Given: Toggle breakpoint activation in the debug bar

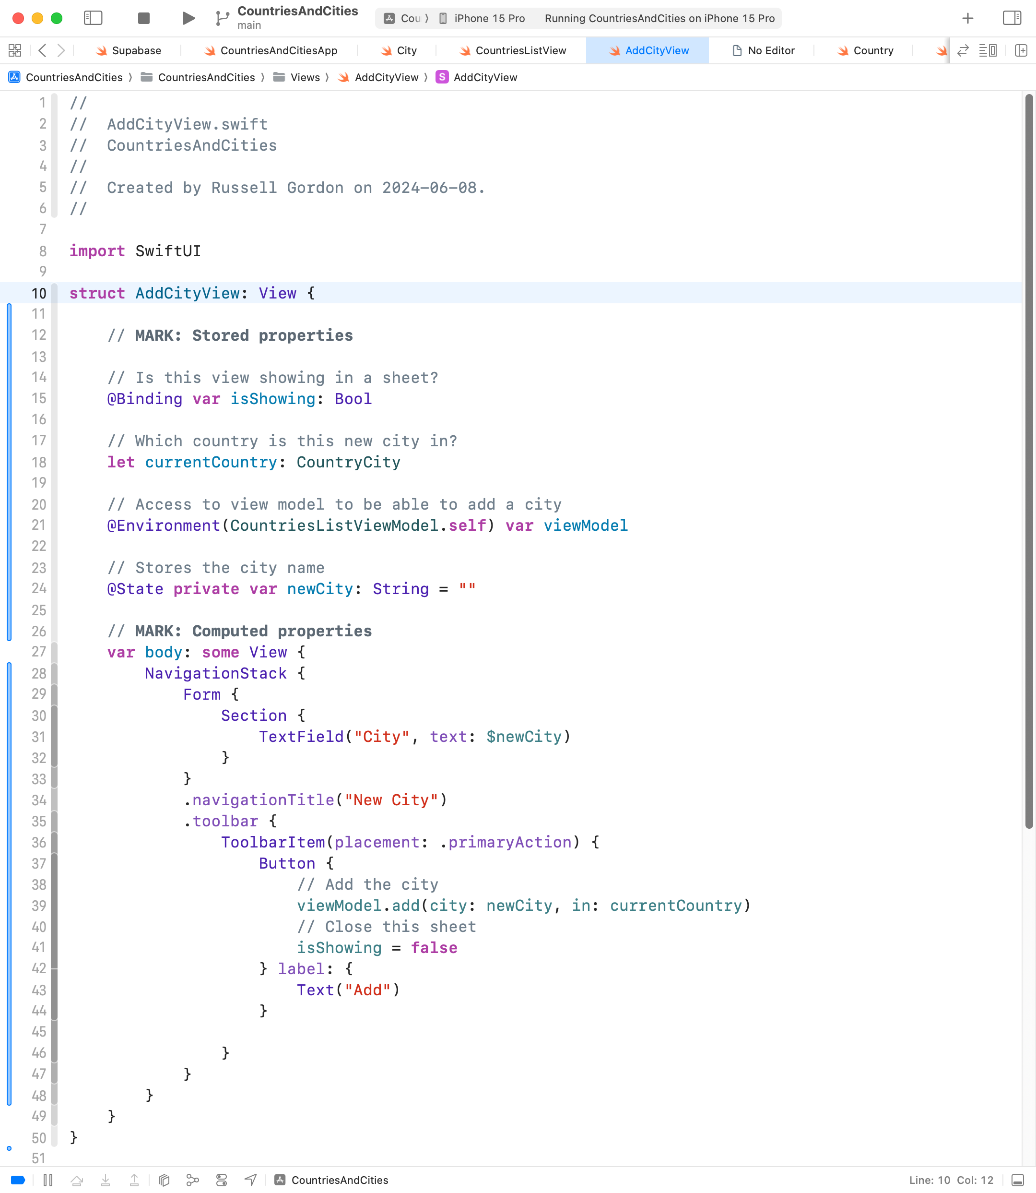Looking at the screenshot, I should pos(18,1180).
